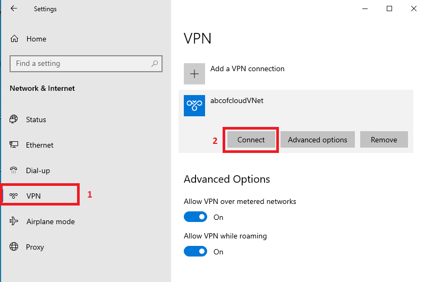Viewport: 425px width, 282px height.
Task: Select the Status globe icon
Action: (x=14, y=119)
